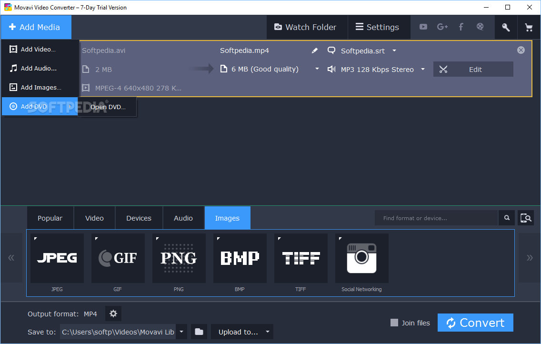Open the Settings menu button

pos(379,27)
